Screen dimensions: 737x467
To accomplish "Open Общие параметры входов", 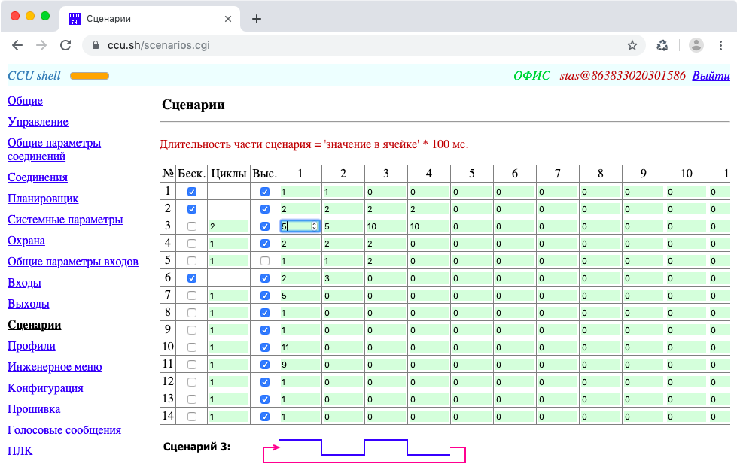I will click(x=73, y=262).
